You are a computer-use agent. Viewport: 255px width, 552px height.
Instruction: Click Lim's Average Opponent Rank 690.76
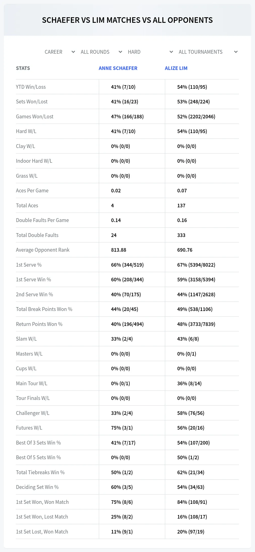[185, 250]
